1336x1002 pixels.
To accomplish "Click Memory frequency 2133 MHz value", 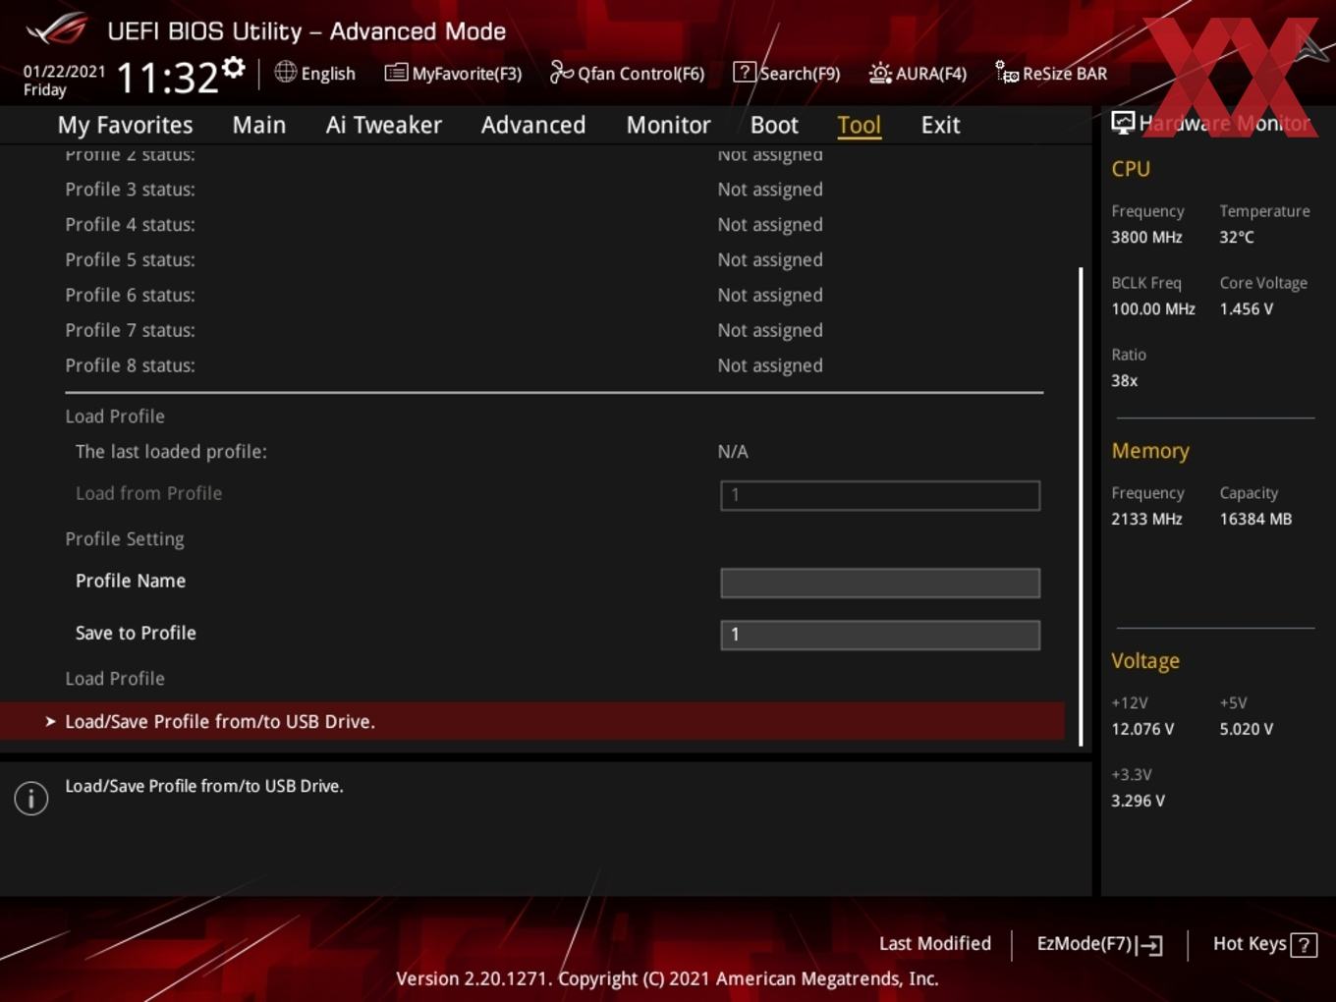I will (x=1146, y=519).
